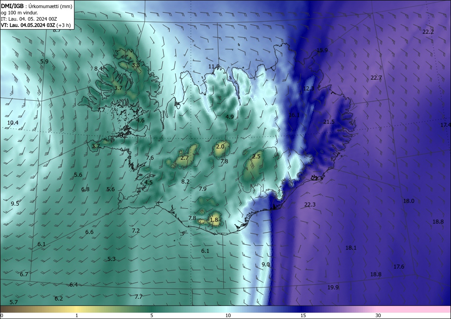Click the 17.6 value on the map
This screenshot has width=451, height=319.
pos(399,267)
